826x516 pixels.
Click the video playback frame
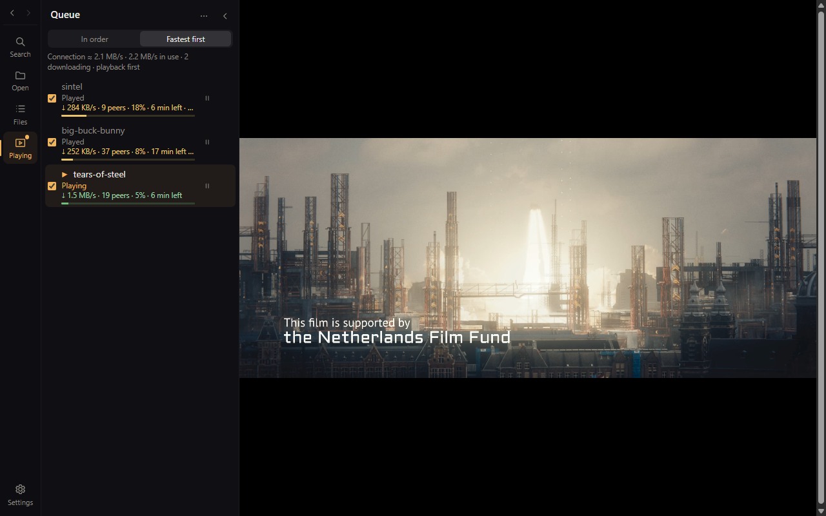point(528,258)
